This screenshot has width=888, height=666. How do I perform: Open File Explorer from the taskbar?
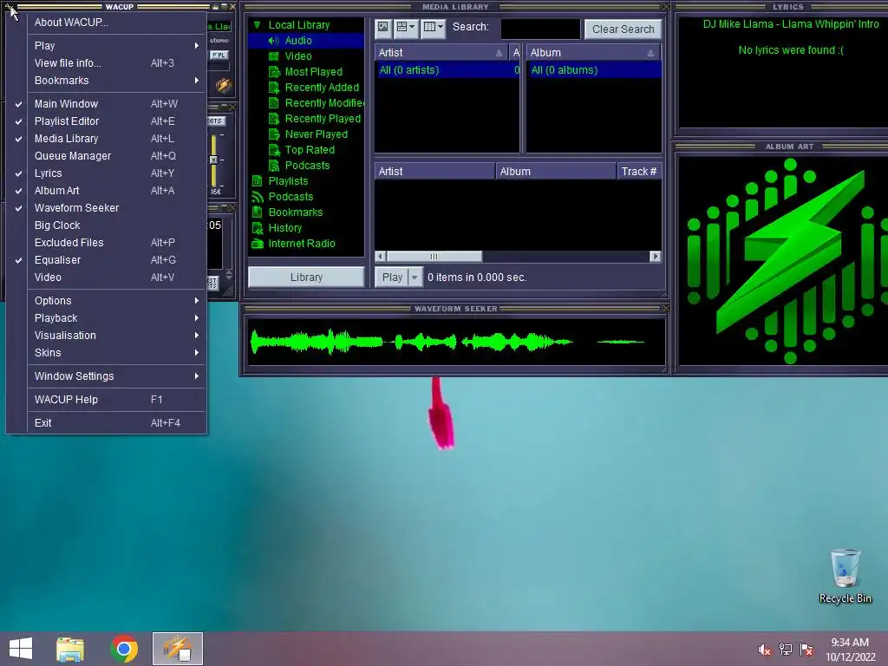pos(70,649)
